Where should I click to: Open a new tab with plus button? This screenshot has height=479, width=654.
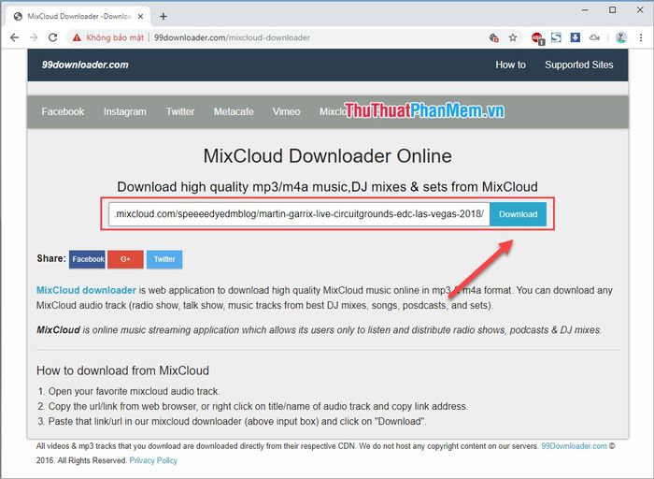[163, 16]
